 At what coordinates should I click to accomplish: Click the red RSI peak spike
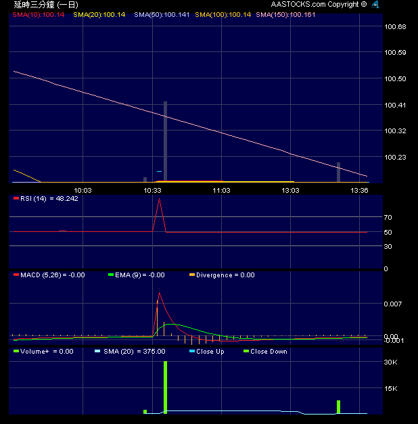pyautogui.click(x=159, y=201)
